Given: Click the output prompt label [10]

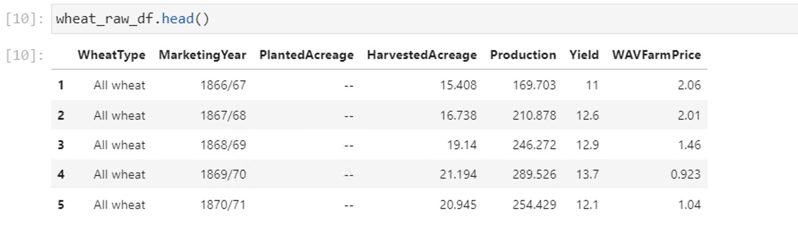Looking at the screenshot, I should [25, 55].
